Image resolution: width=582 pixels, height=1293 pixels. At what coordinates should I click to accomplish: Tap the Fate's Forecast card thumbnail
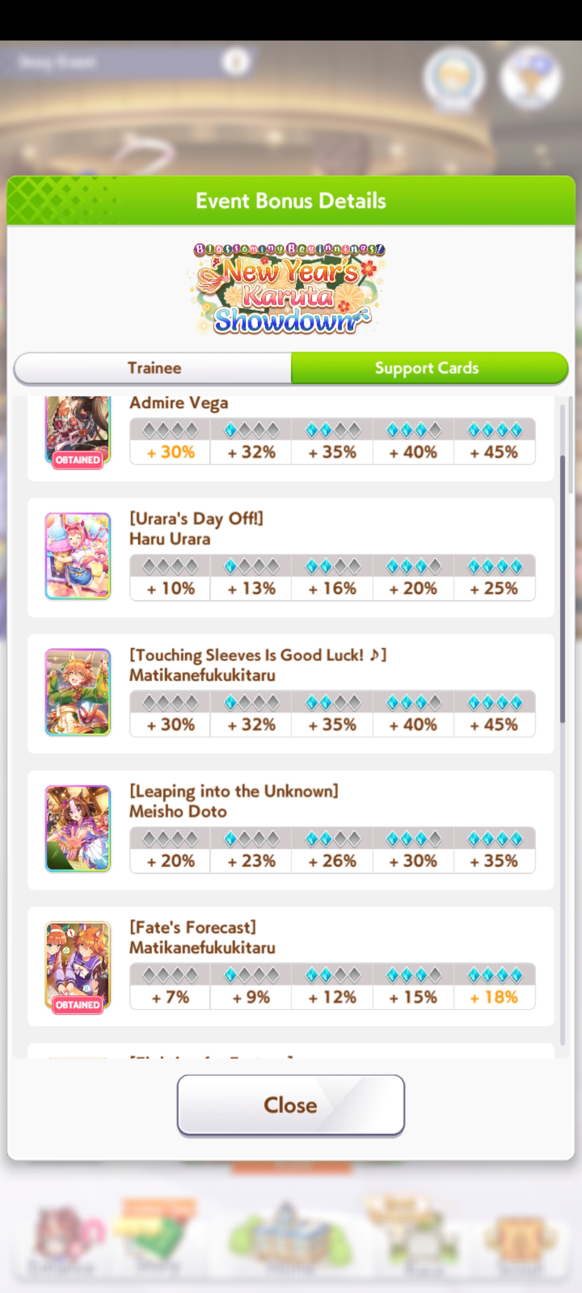pyautogui.click(x=78, y=964)
